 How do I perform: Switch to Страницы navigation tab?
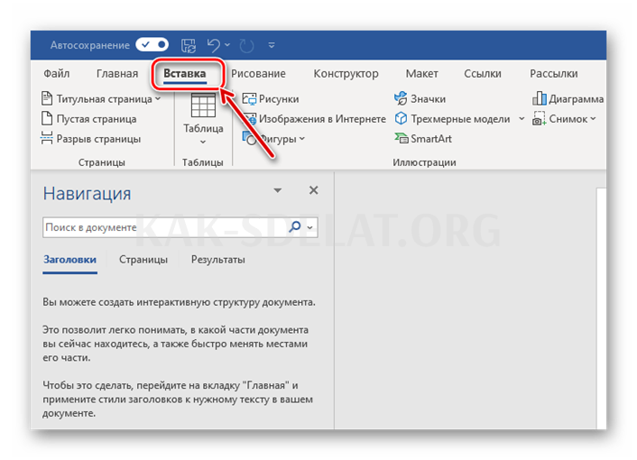point(143,260)
